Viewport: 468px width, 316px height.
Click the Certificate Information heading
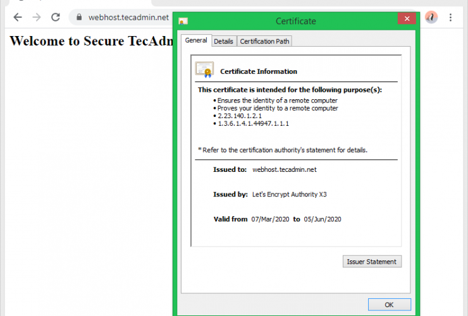pos(258,71)
